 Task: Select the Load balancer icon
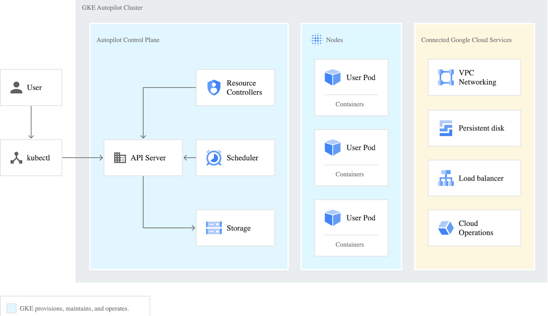click(x=446, y=178)
